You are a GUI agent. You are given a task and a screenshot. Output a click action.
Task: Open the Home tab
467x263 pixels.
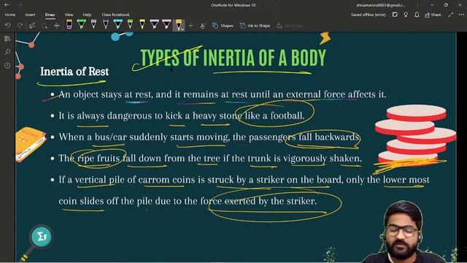pos(9,15)
